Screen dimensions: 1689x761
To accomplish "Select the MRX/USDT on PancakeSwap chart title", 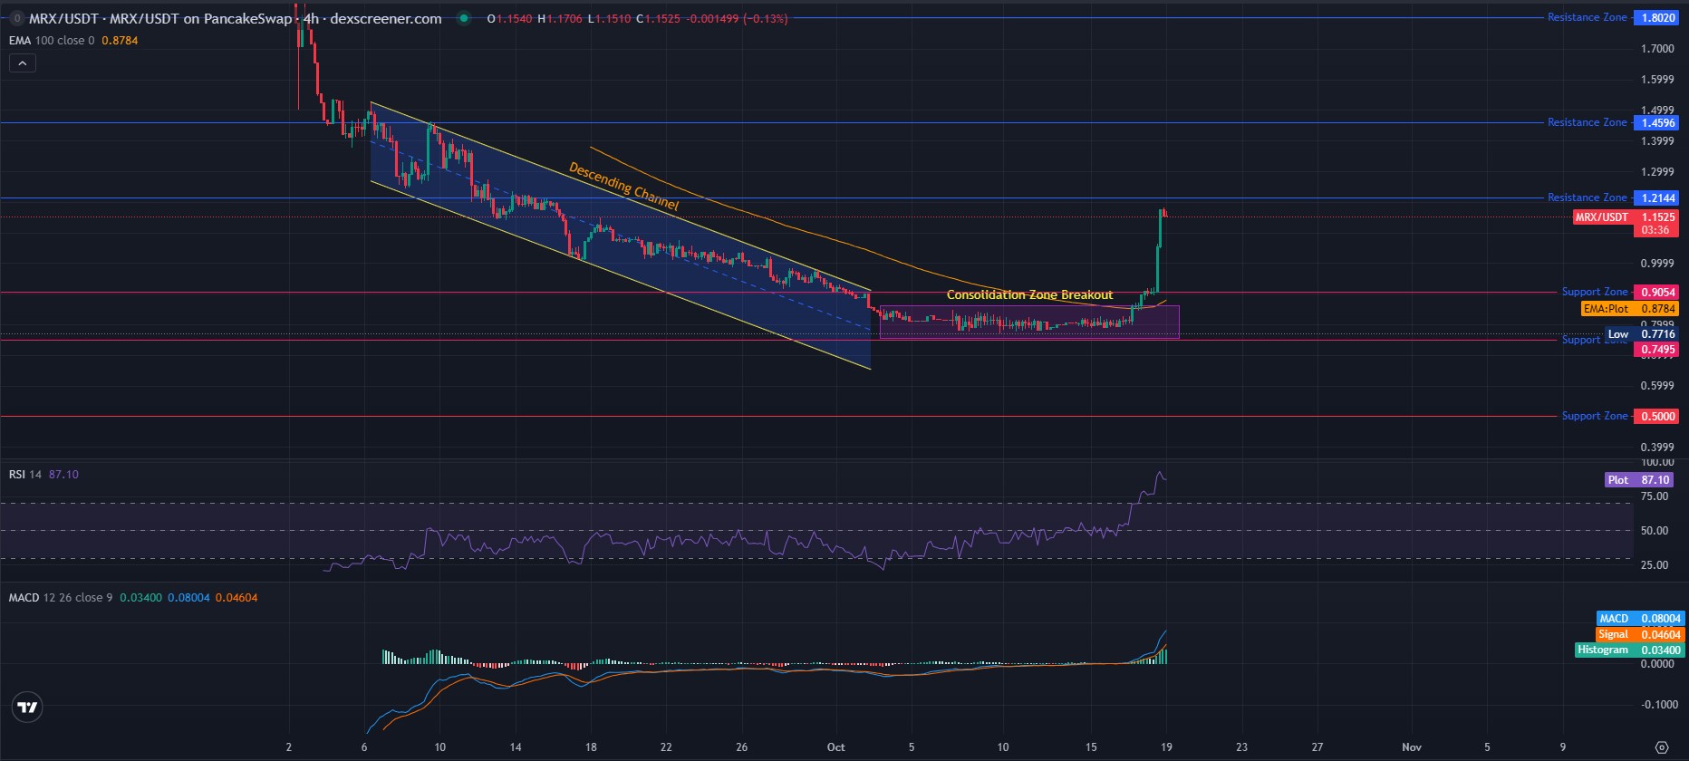I will (x=236, y=18).
